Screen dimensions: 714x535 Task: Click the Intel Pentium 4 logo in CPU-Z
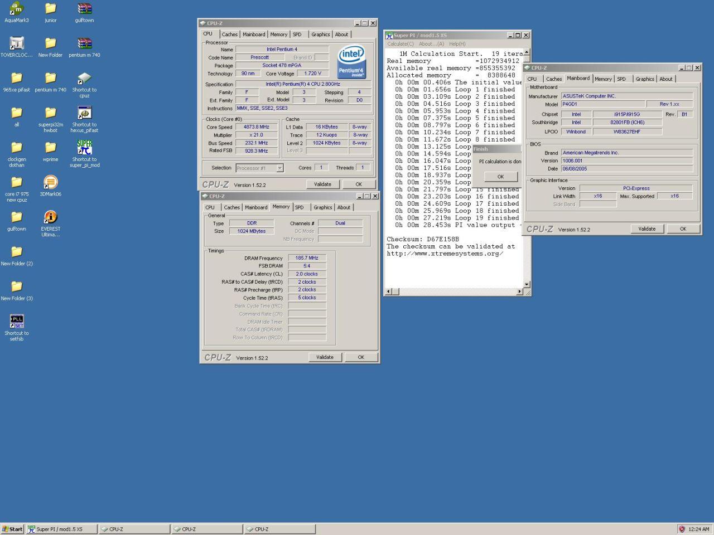coord(352,62)
